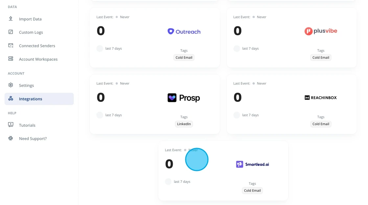Click the Settings gear icon

pyautogui.click(x=11, y=85)
